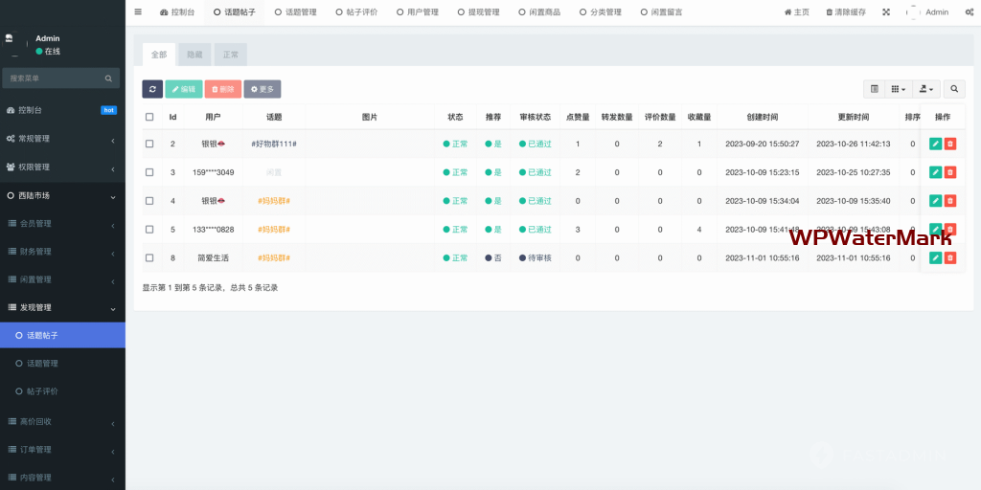Open the 话题管理 tab in top bar

click(x=295, y=12)
